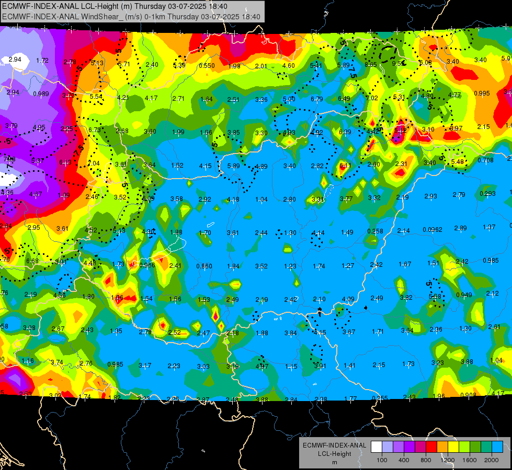Click the wind shear value 7.02
Screen dimensions: 512x470
pyautogui.click(x=372, y=98)
